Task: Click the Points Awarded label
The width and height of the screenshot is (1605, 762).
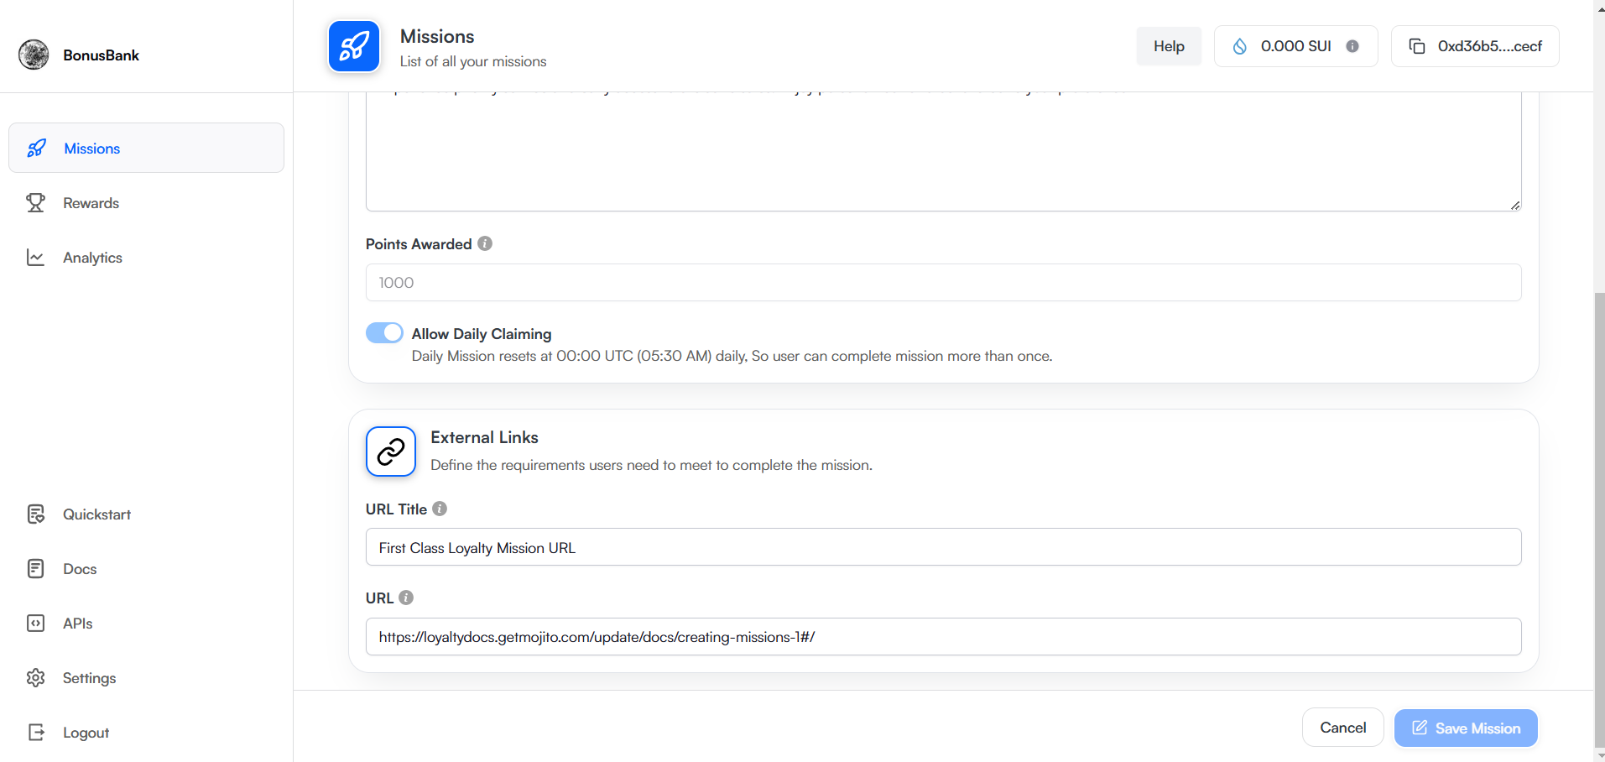Action: (x=419, y=244)
